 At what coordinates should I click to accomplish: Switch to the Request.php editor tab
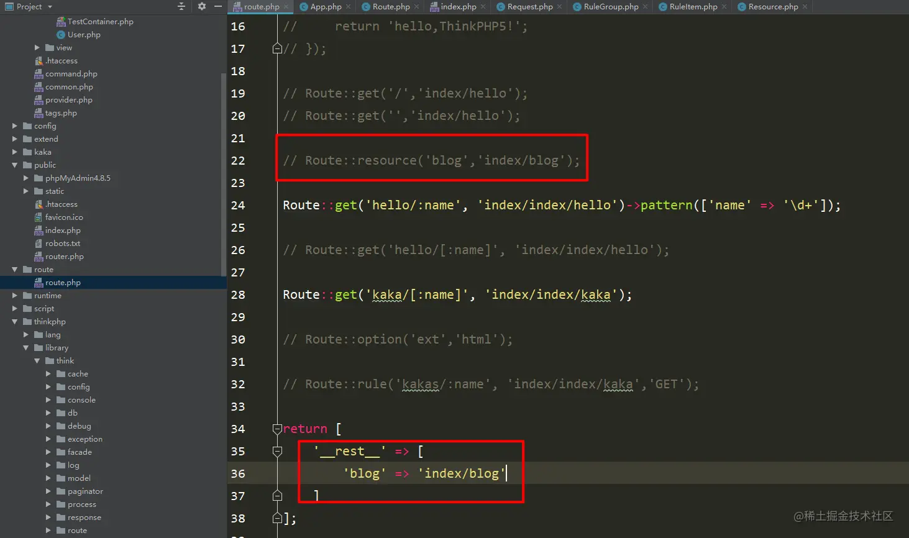pyautogui.click(x=530, y=7)
